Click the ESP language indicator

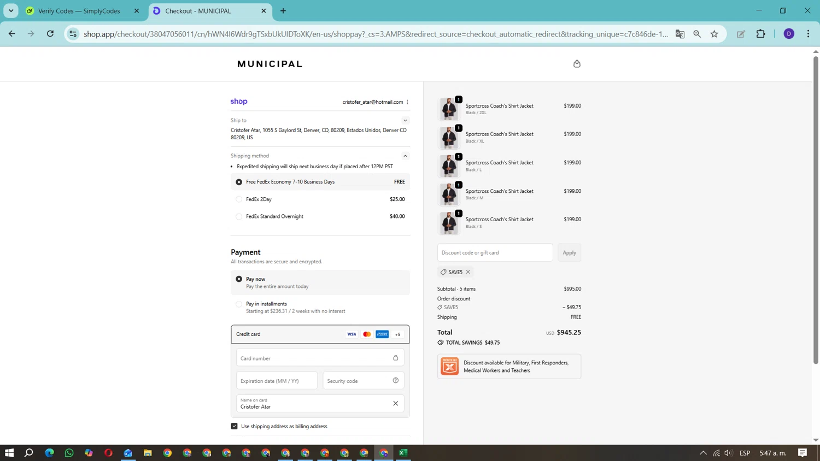coord(745,453)
